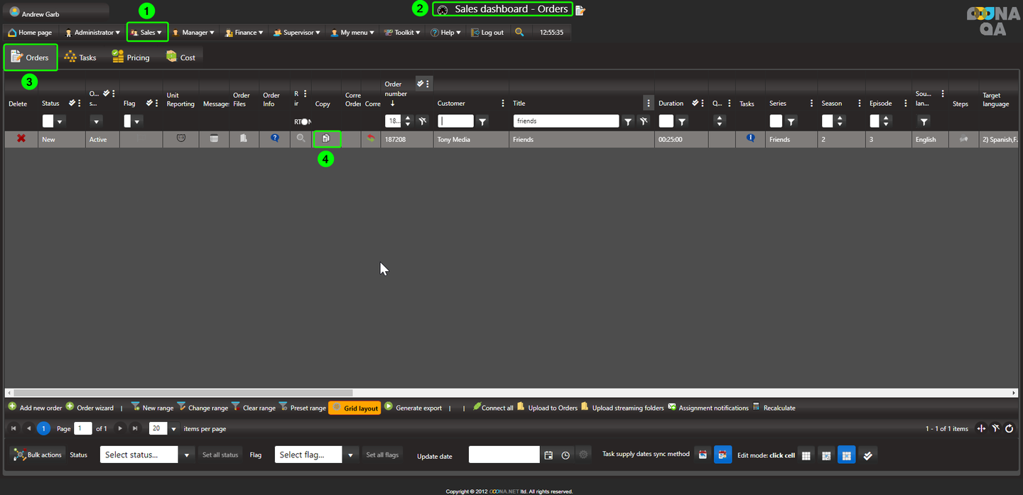
Task: Toggle the checkmark in the Duration column header
Action: (x=695, y=103)
